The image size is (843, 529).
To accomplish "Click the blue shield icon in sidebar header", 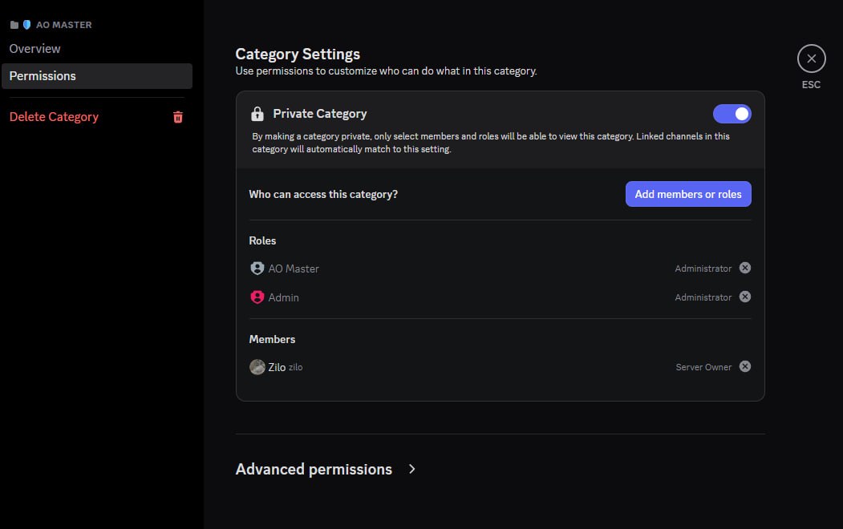I will click(26, 25).
